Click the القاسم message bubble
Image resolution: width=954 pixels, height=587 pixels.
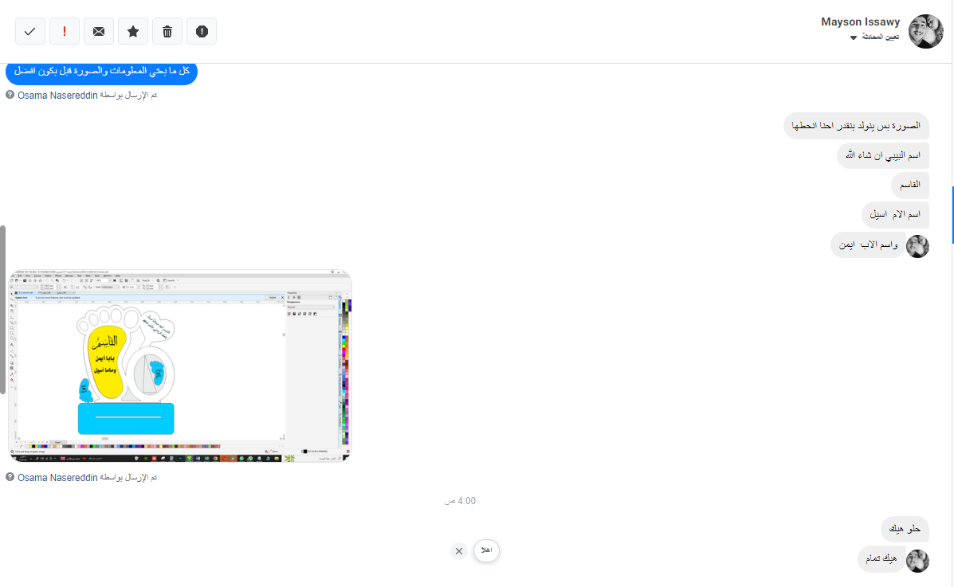pyautogui.click(x=910, y=185)
